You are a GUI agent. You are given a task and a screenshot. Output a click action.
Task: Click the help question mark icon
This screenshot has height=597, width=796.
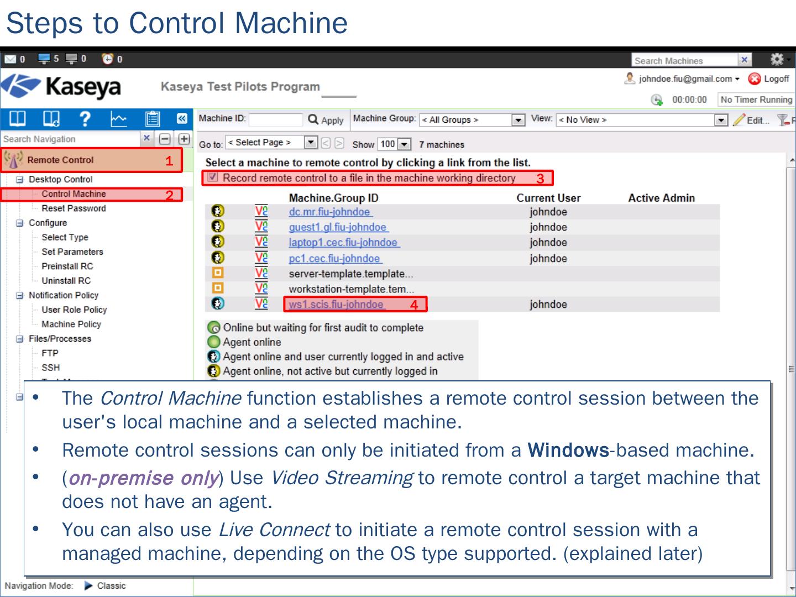pos(85,119)
